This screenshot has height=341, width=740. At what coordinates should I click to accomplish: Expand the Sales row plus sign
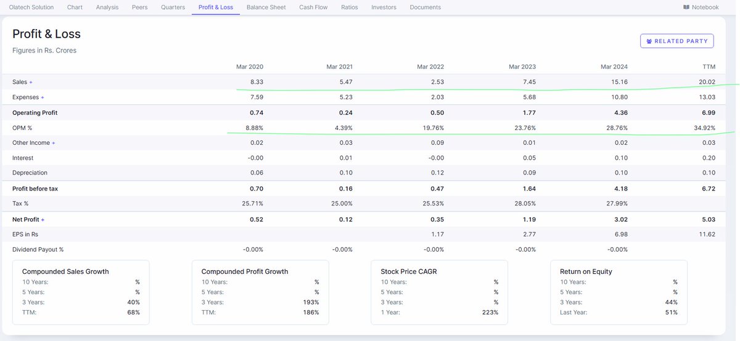[31, 82]
